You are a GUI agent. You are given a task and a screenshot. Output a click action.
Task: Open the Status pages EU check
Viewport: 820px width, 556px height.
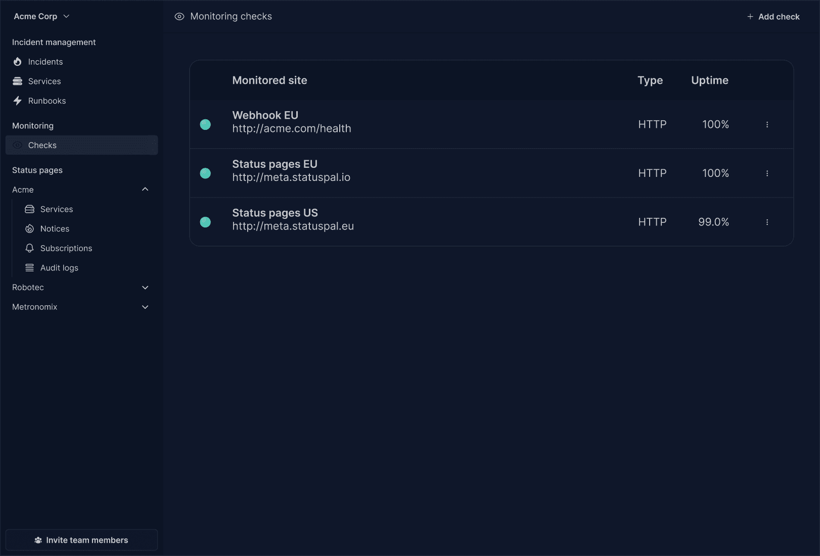(x=275, y=164)
